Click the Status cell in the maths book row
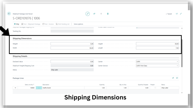This screenshot has height=108, width=193. tap(170, 88)
